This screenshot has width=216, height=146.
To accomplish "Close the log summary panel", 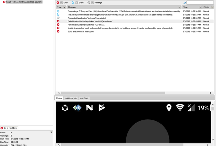I will coord(51,132).
